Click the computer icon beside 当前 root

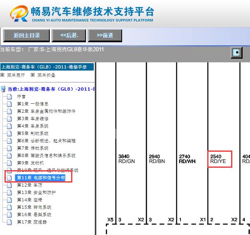(3, 89)
